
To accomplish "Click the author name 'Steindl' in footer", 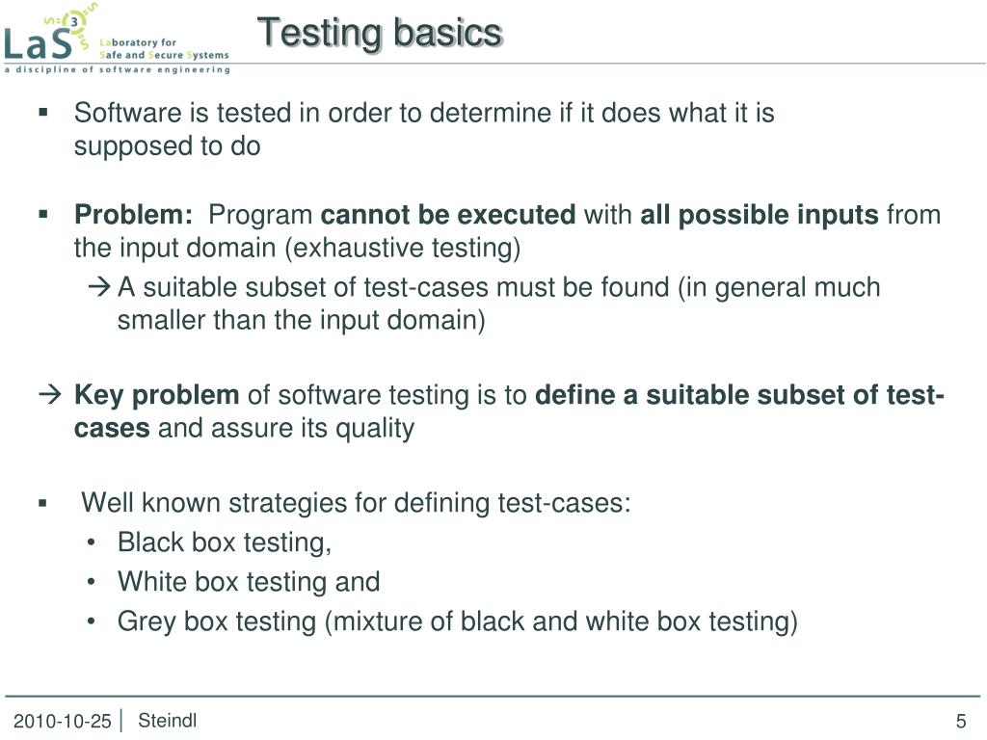I will (x=168, y=721).
